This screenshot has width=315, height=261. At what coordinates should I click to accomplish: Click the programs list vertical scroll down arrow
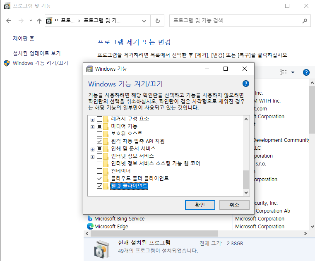[x=312, y=227]
